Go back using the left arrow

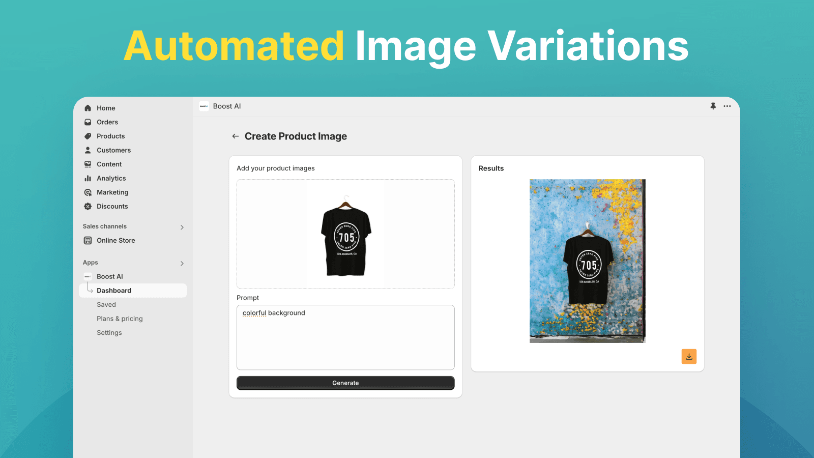click(235, 136)
